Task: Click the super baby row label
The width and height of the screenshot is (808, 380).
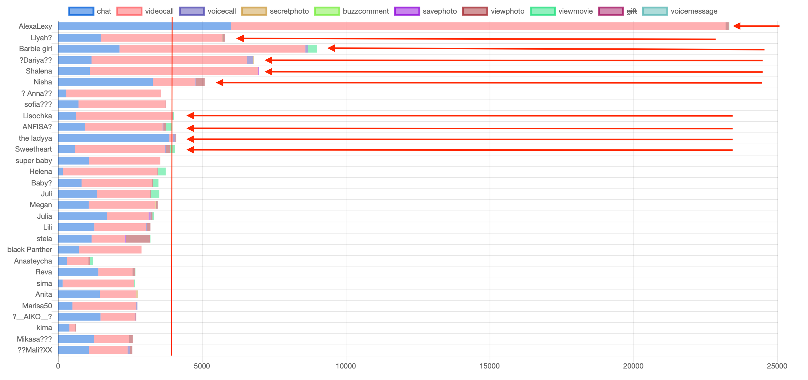Action: coord(34,161)
